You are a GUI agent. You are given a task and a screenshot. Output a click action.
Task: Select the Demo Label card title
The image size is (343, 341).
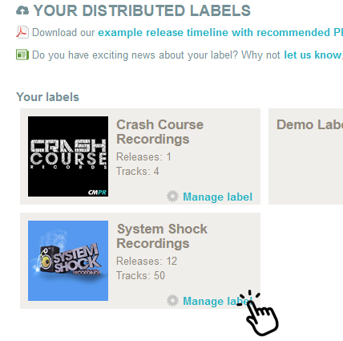click(x=309, y=124)
